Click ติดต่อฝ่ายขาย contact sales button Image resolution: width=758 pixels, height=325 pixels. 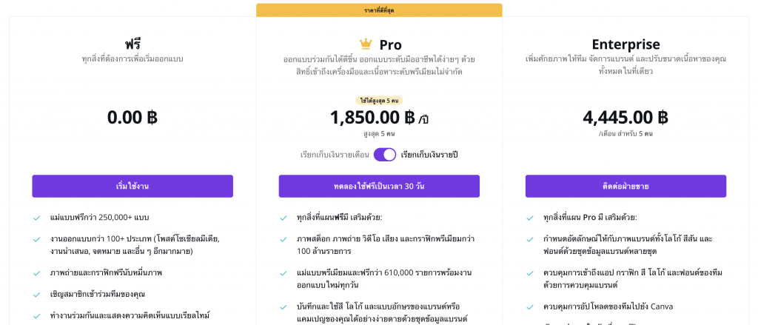pyautogui.click(x=625, y=187)
